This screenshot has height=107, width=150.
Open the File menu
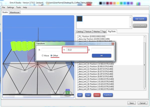coord(3,8)
